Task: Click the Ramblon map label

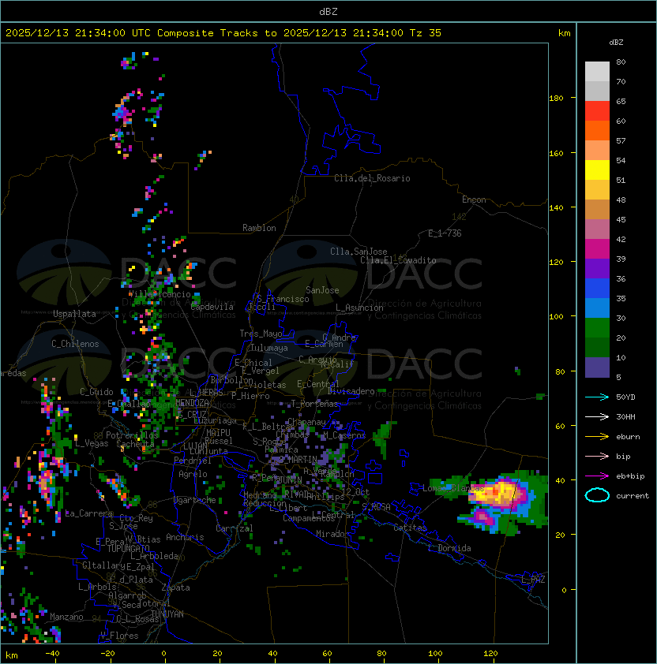Action: [259, 228]
